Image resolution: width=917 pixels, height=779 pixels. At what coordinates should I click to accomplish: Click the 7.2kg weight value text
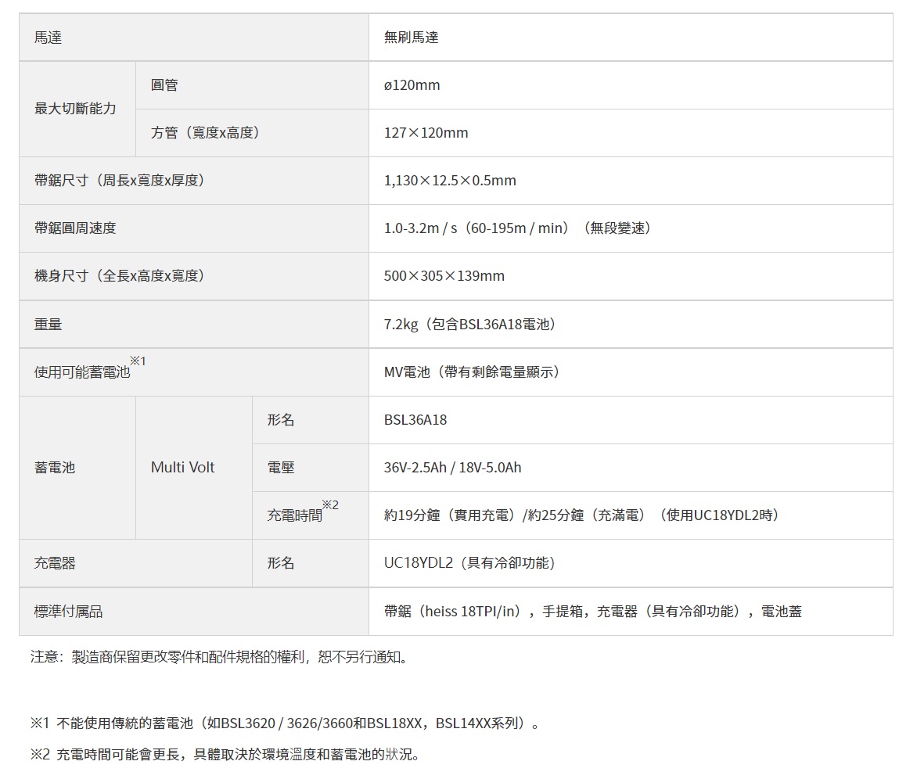pyautogui.click(x=471, y=324)
